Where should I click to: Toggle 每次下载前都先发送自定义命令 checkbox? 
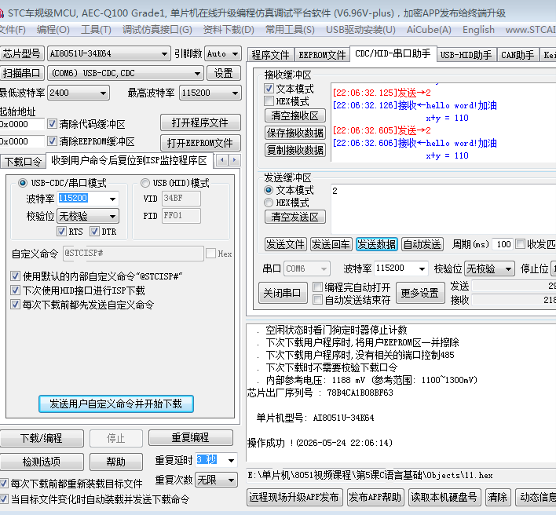(15, 305)
